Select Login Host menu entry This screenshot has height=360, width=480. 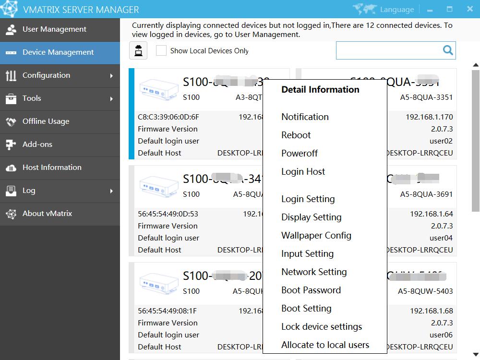pos(303,172)
